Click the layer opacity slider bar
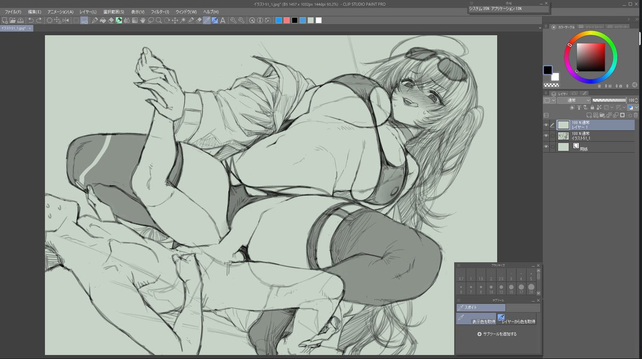This screenshot has width=642, height=359. (609, 100)
